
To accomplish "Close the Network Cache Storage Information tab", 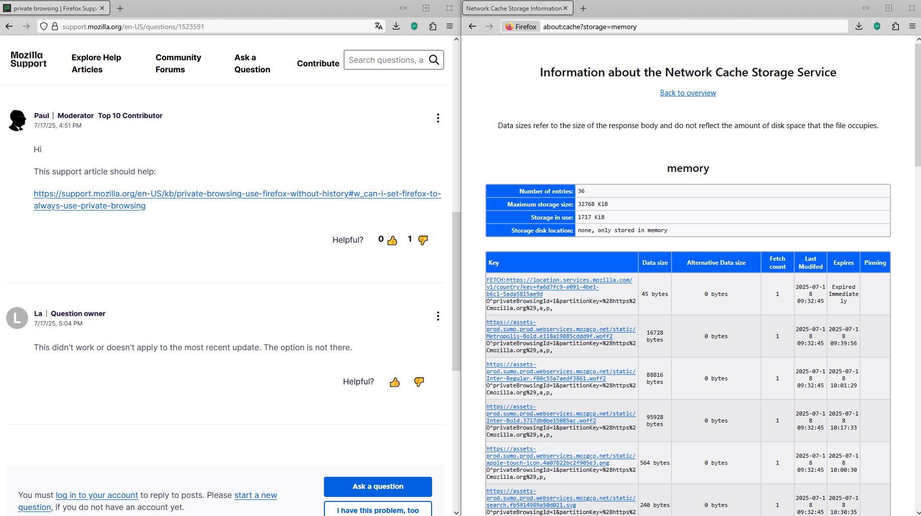I will pos(565,8).
